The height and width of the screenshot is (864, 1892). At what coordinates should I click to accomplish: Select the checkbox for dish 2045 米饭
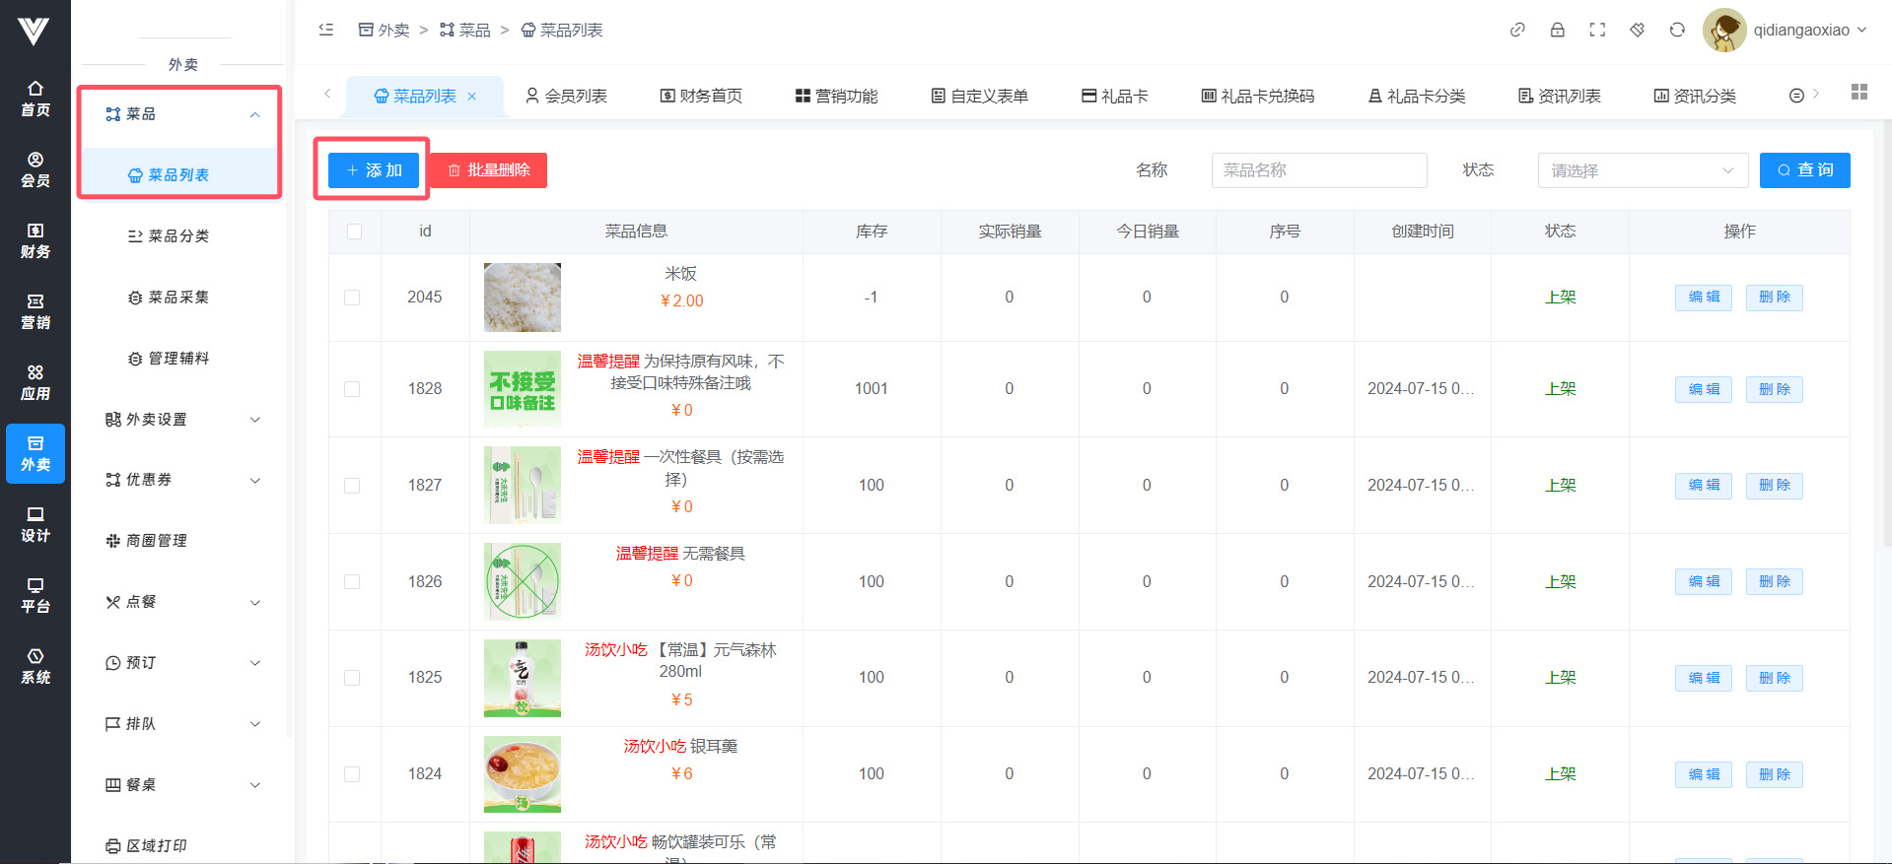[x=352, y=298]
